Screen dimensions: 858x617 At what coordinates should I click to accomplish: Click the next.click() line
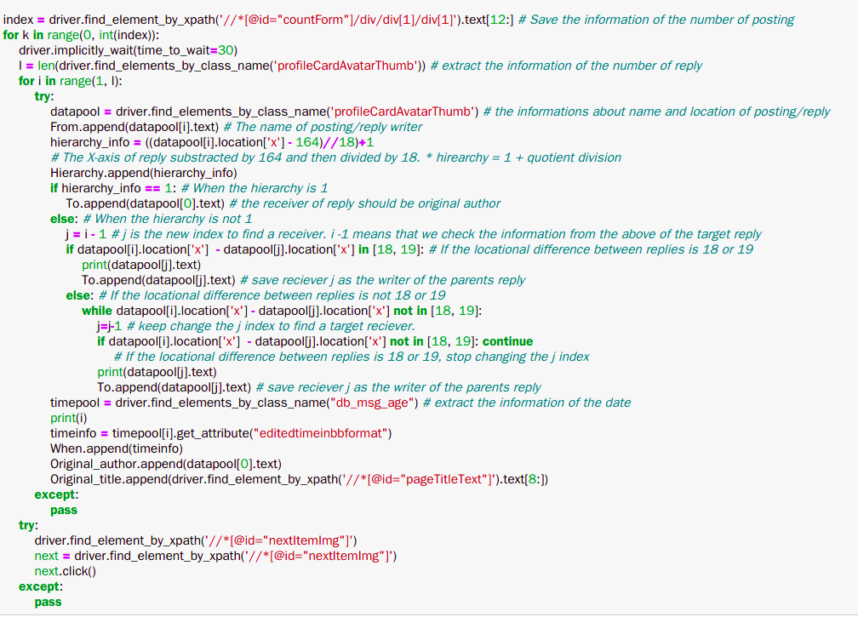(66, 571)
